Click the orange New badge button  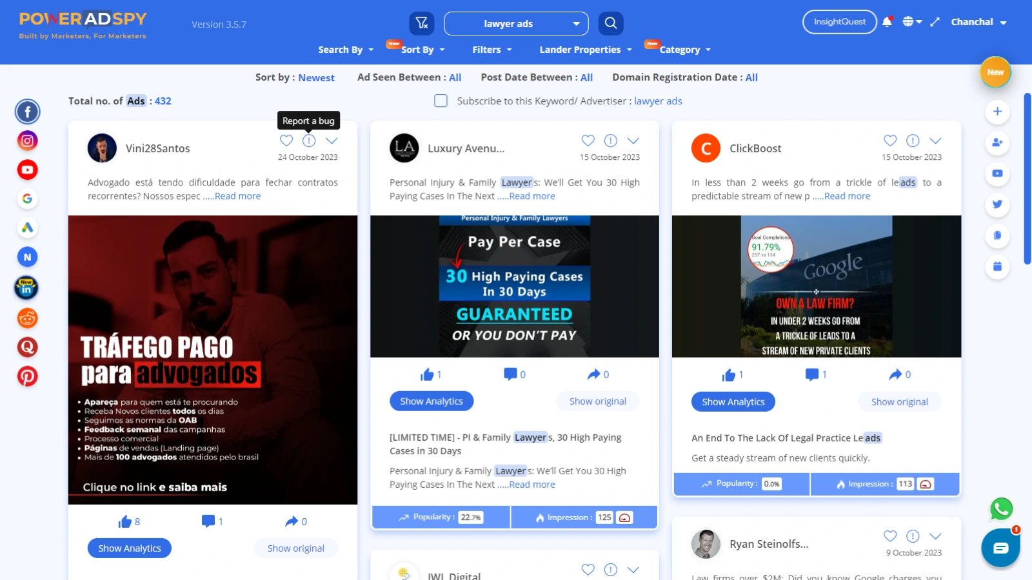[x=995, y=72]
